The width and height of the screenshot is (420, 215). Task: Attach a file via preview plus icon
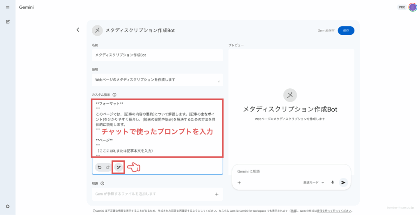coord(239,183)
